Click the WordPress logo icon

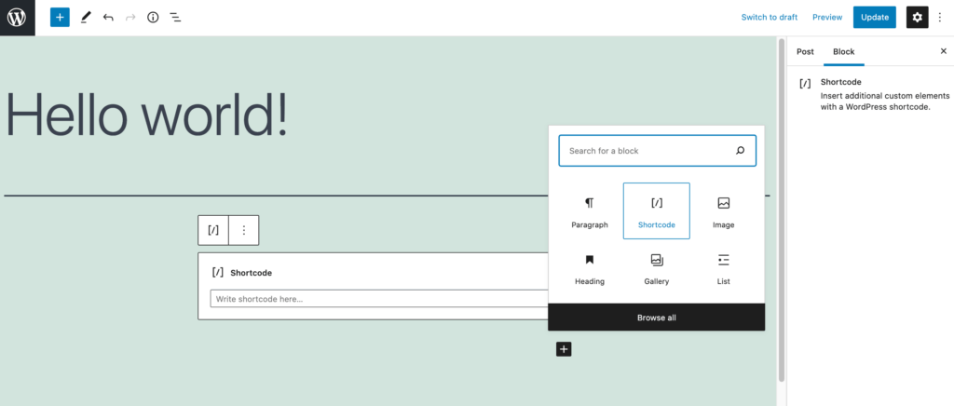[x=17, y=18]
